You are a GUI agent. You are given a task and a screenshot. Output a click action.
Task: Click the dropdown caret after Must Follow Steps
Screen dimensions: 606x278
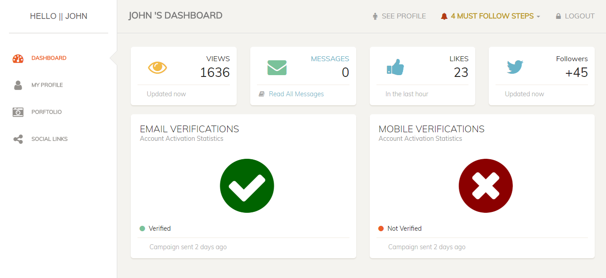pos(538,17)
